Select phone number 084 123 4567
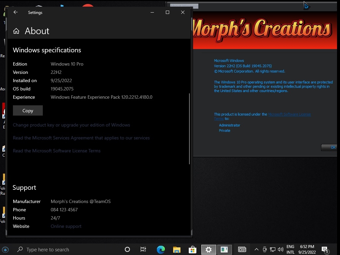The width and height of the screenshot is (340, 255). pyautogui.click(x=64, y=210)
